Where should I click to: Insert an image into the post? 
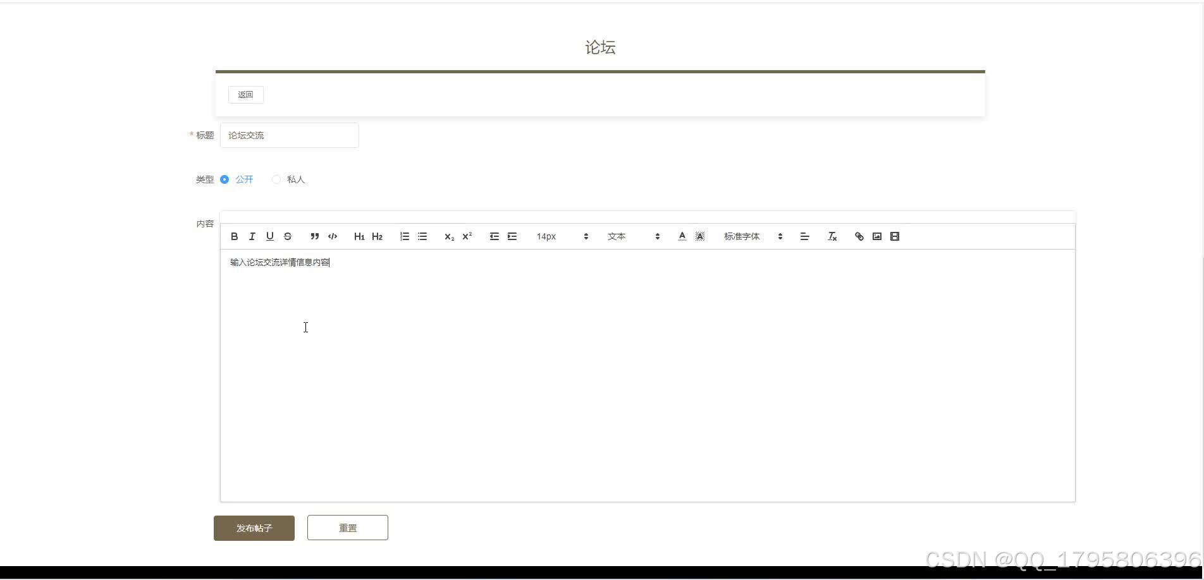click(877, 236)
